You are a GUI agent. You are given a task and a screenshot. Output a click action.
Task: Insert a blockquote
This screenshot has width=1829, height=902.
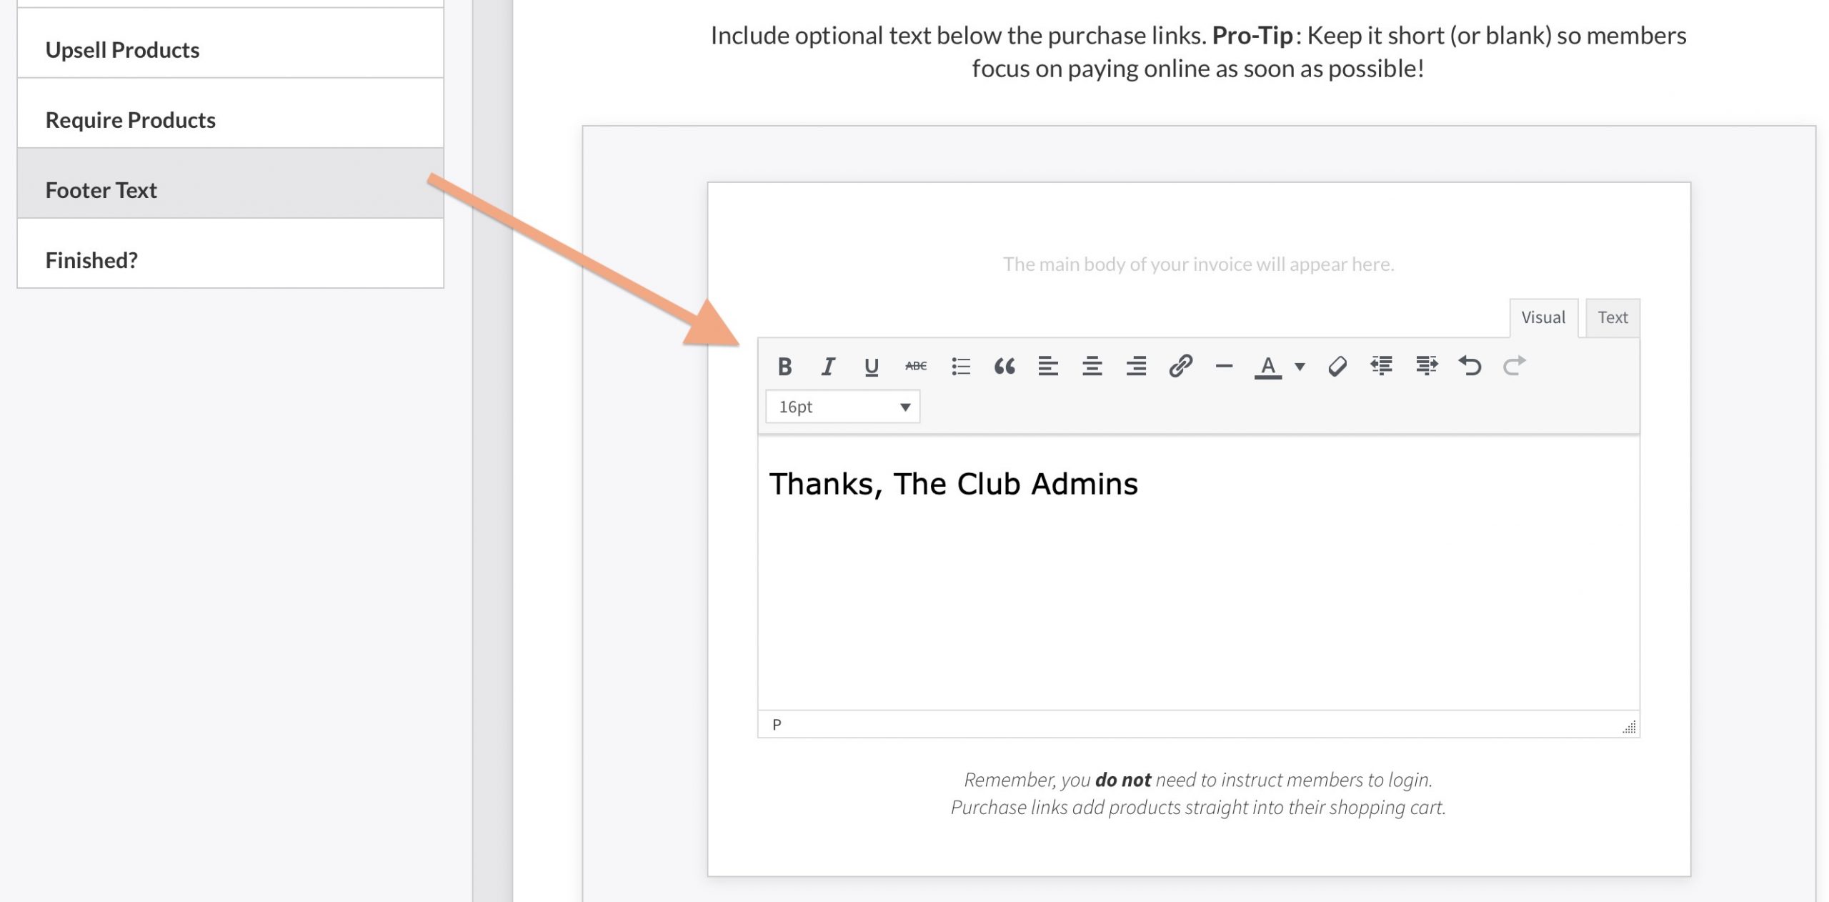pos(1005,367)
